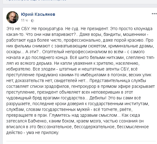Click the word 'имбецилами' in the post
The height and width of the screenshot is (144, 157).
point(93,75)
